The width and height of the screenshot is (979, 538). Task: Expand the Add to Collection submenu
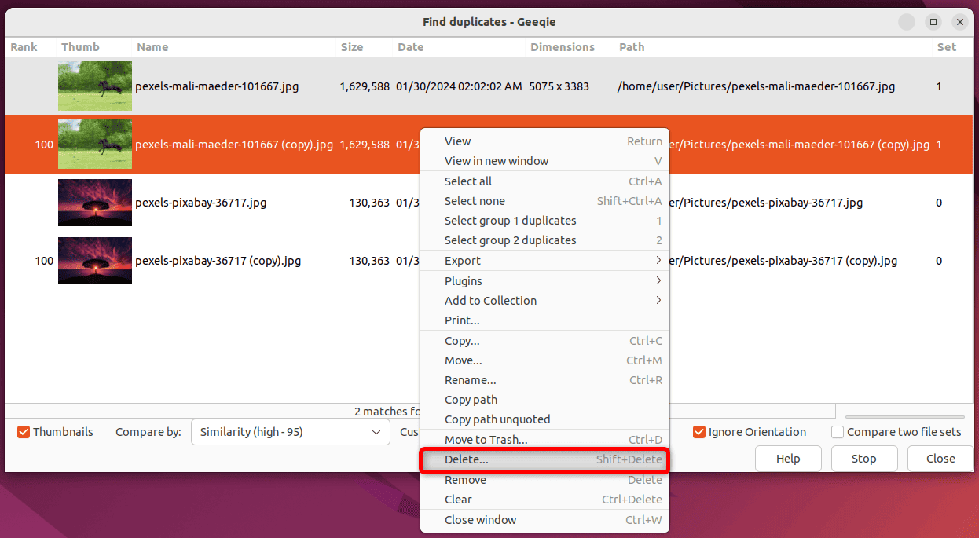coord(544,301)
